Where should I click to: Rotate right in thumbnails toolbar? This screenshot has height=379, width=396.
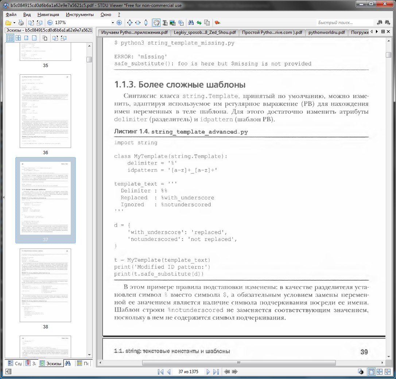pyautogui.click(x=64, y=38)
